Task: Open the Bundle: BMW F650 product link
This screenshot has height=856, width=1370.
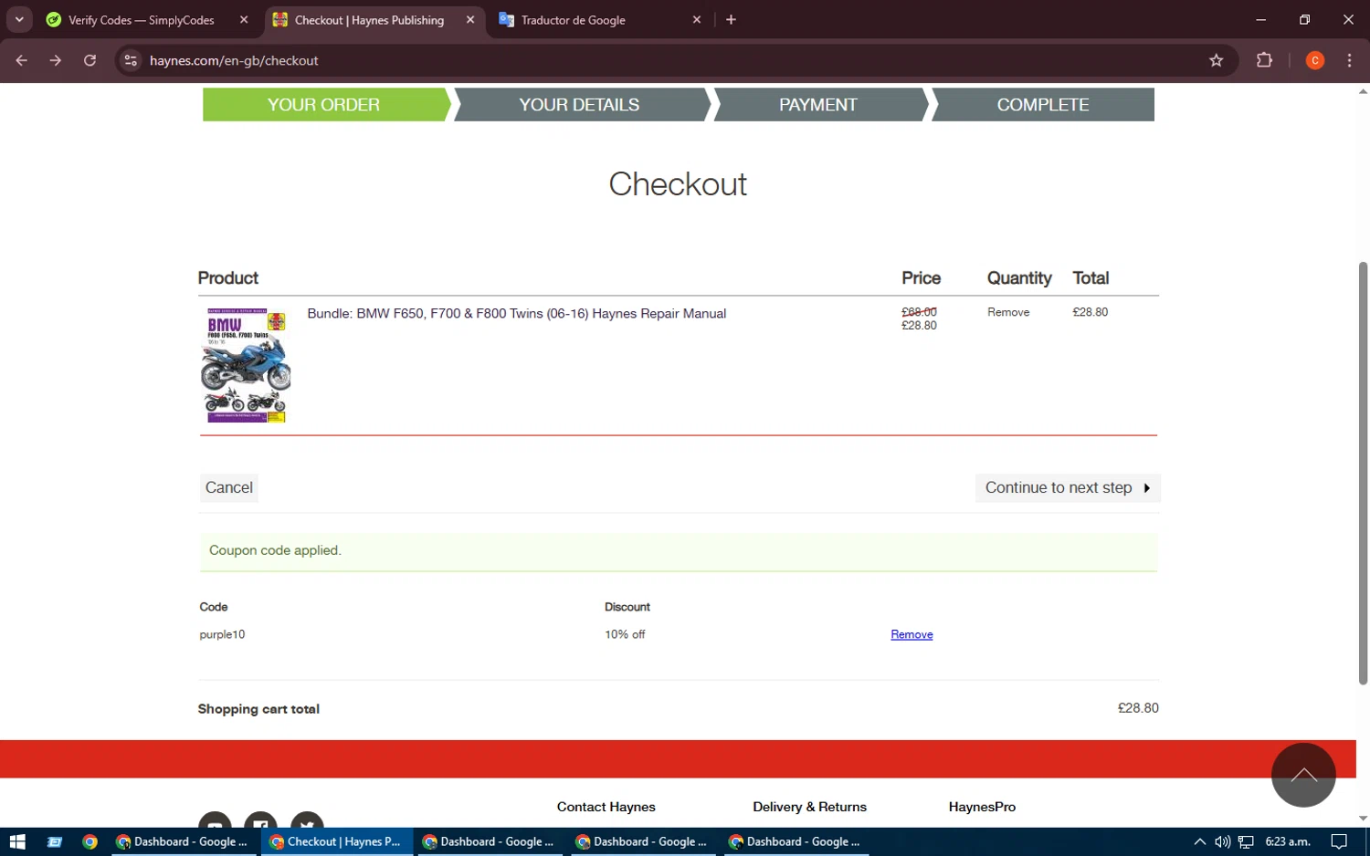Action: pos(517,313)
